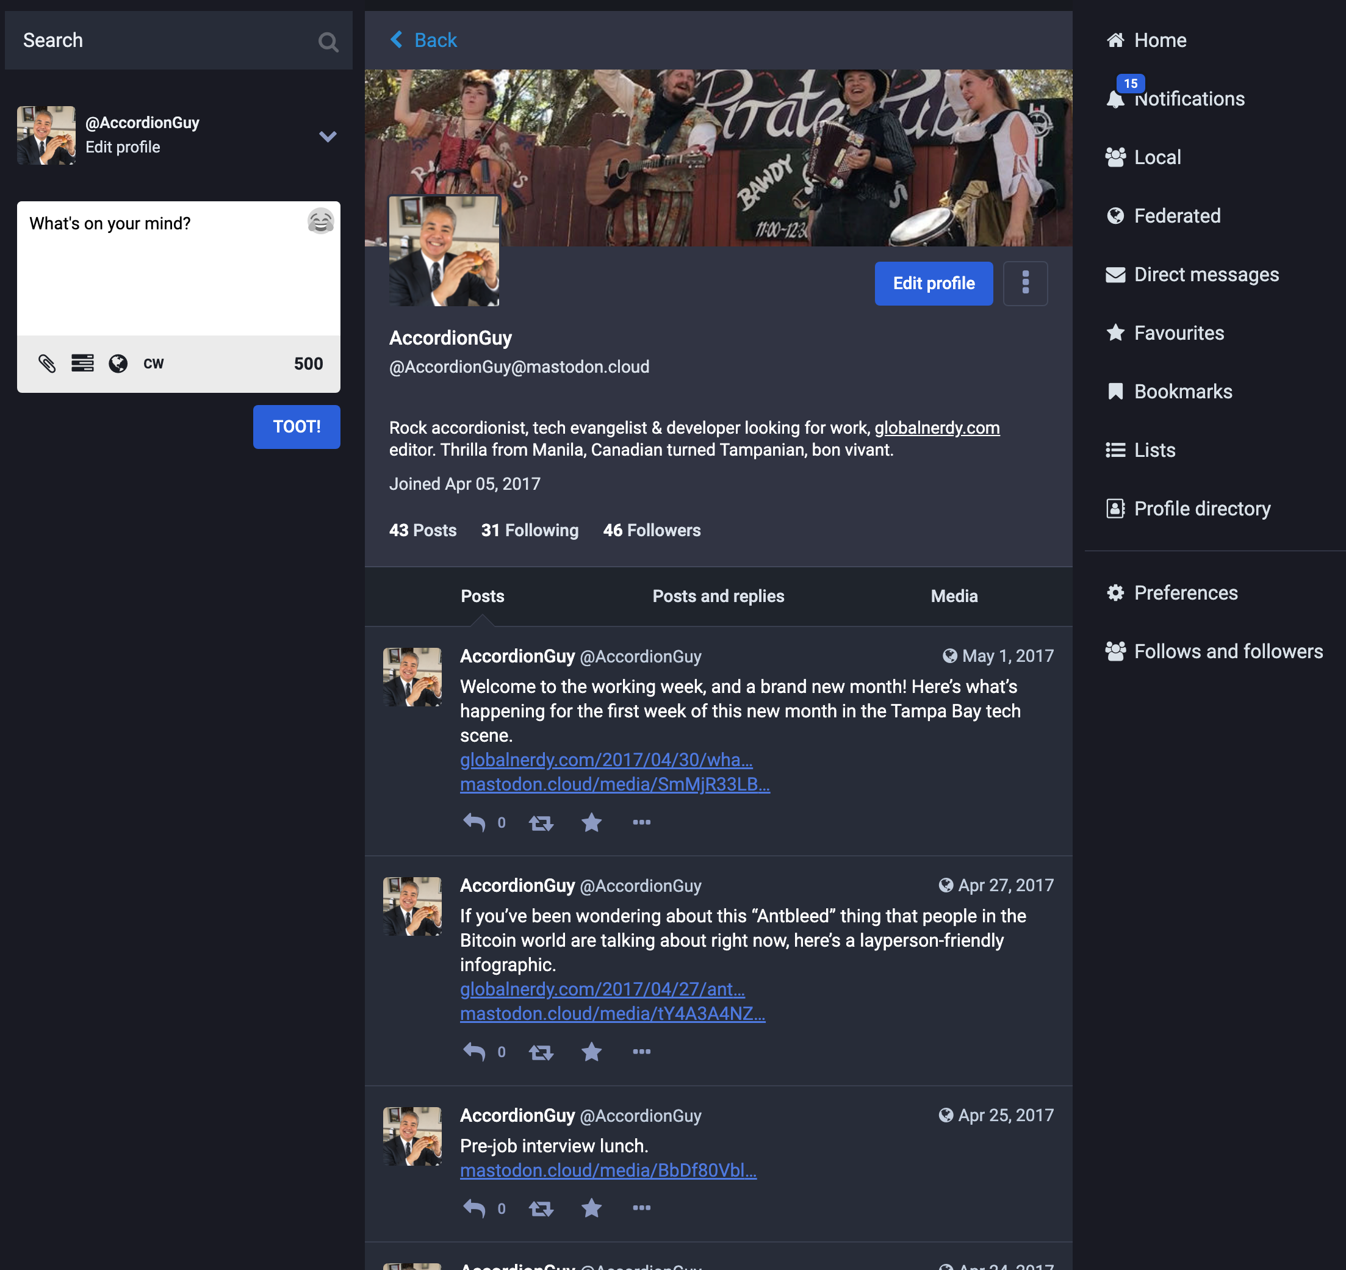Viewport: 1346px width, 1270px height.
Task: Go to Home timeline
Action: click(1146, 40)
